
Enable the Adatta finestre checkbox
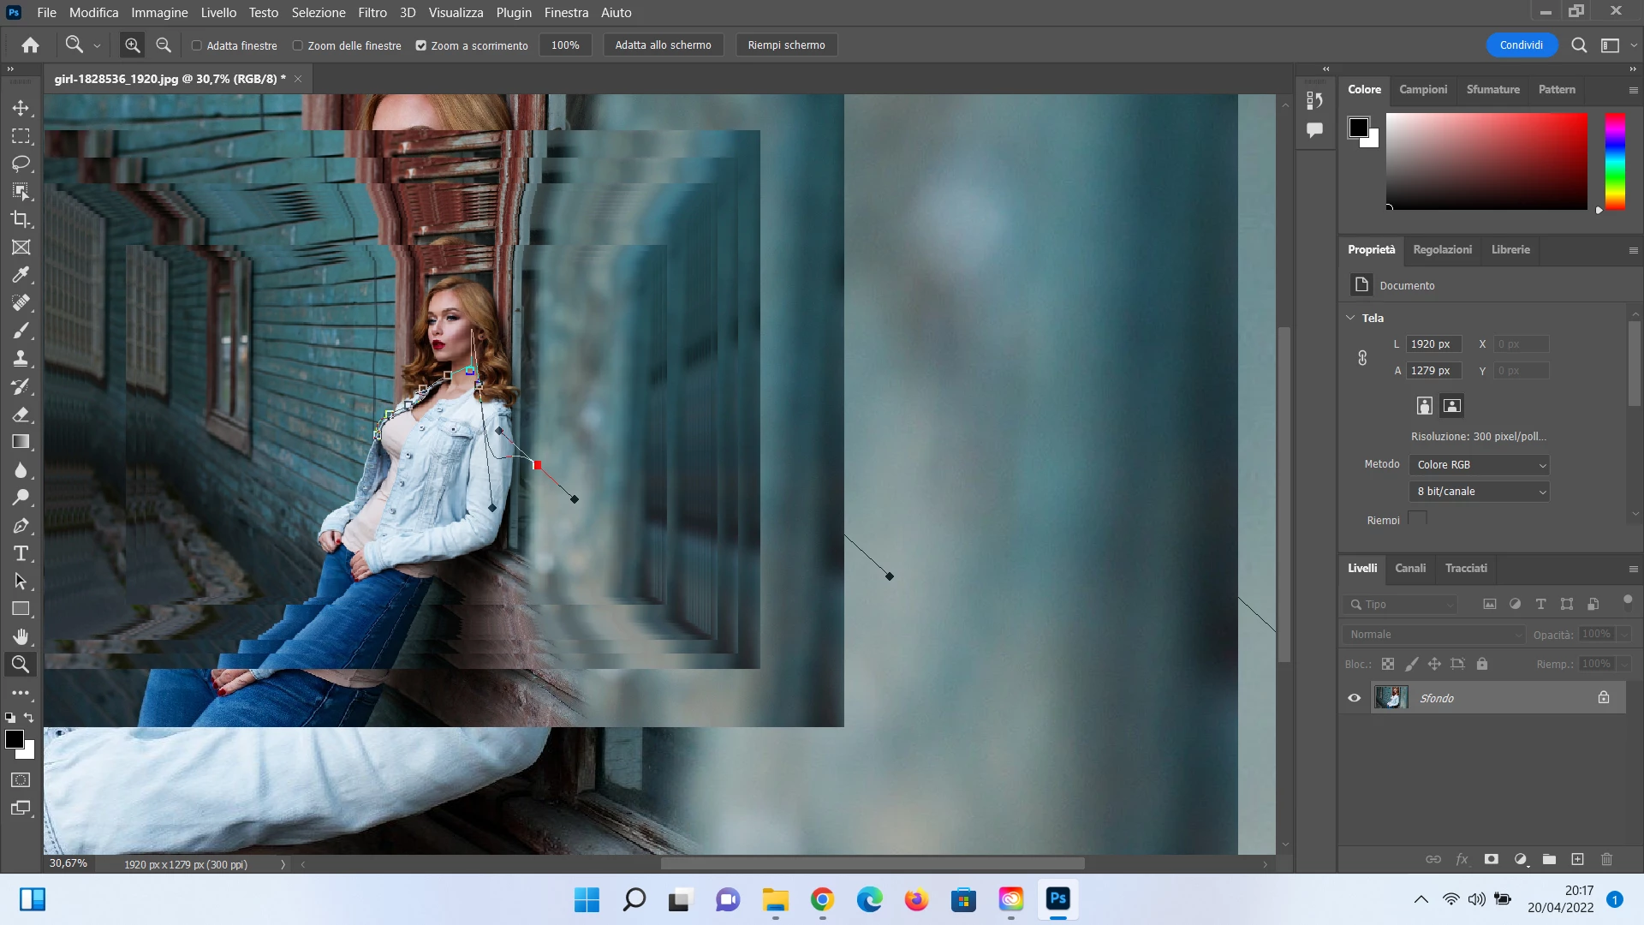197,45
